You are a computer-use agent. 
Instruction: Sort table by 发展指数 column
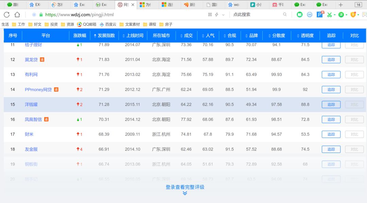coord(104,35)
